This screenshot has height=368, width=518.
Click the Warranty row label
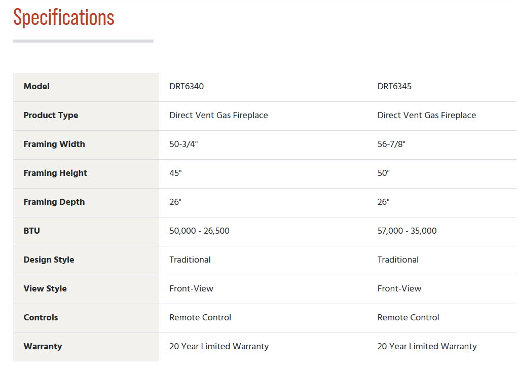(x=43, y=347)
